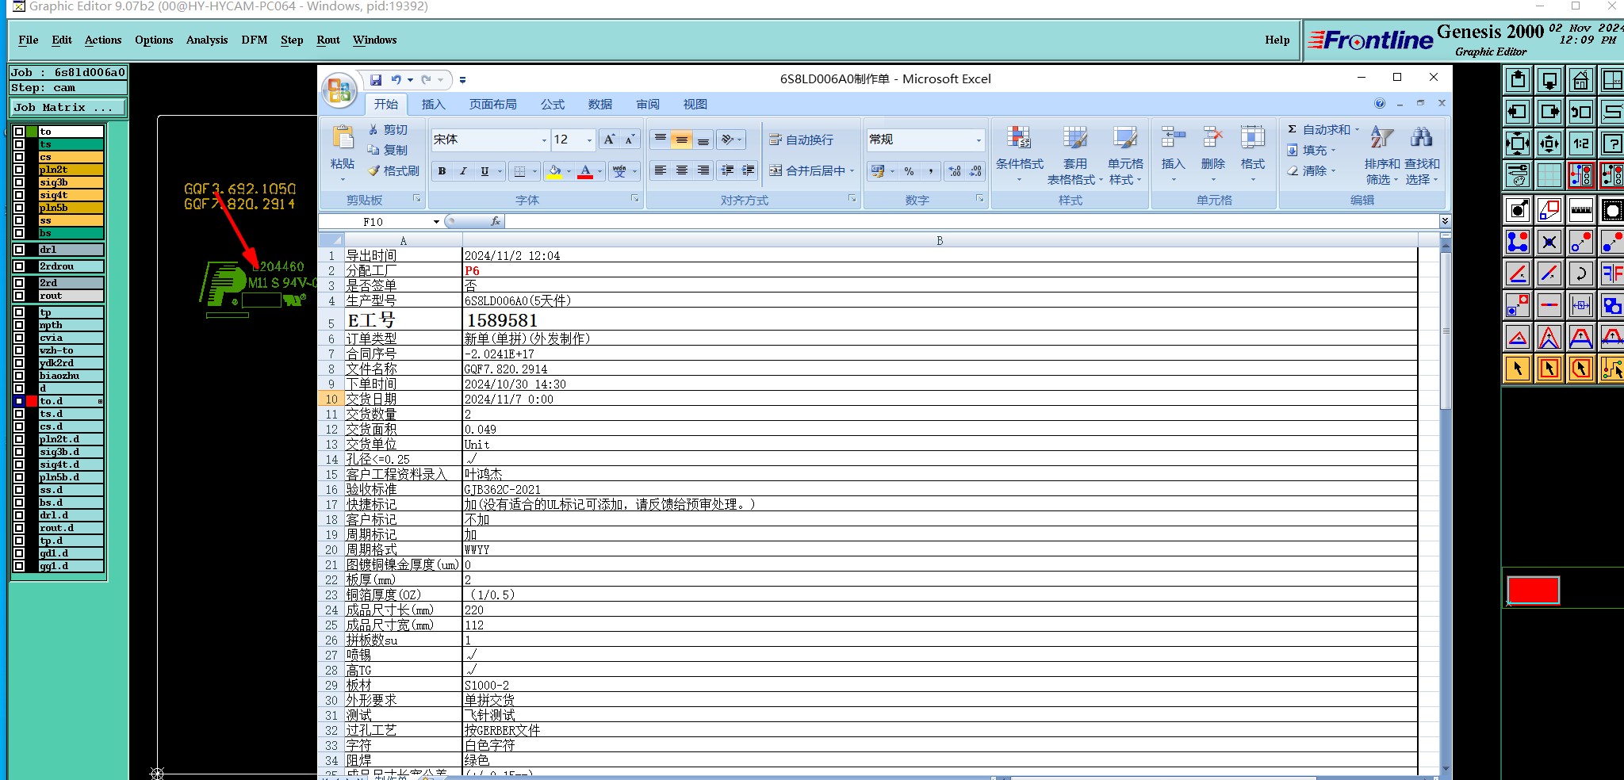The width and height of the screenshot is (1624, 780).
Task: Click the connected blue-red nodes icon
Action: pos(1518,242)
